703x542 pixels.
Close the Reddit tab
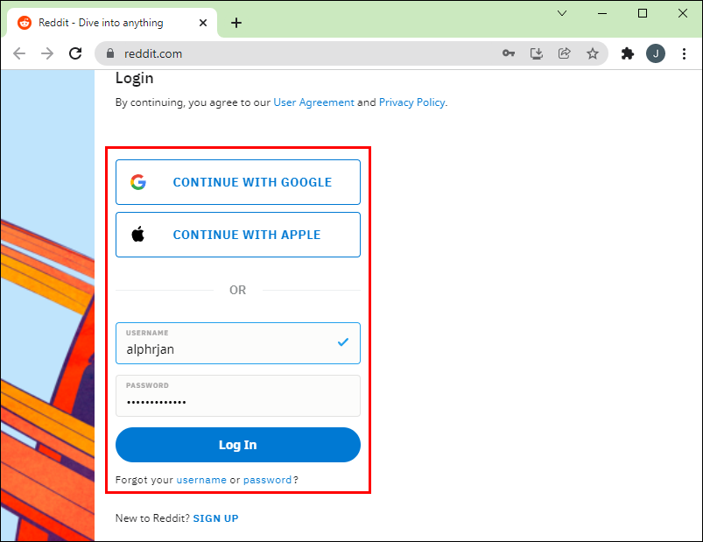pos(203,23)
